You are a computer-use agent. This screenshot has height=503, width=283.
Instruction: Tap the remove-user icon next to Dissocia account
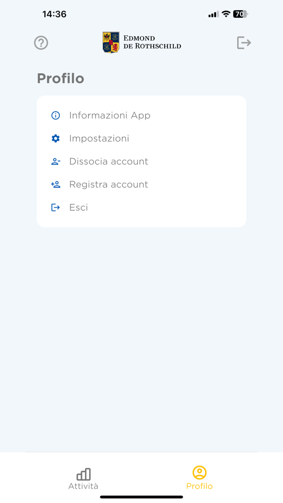point(55,161)
